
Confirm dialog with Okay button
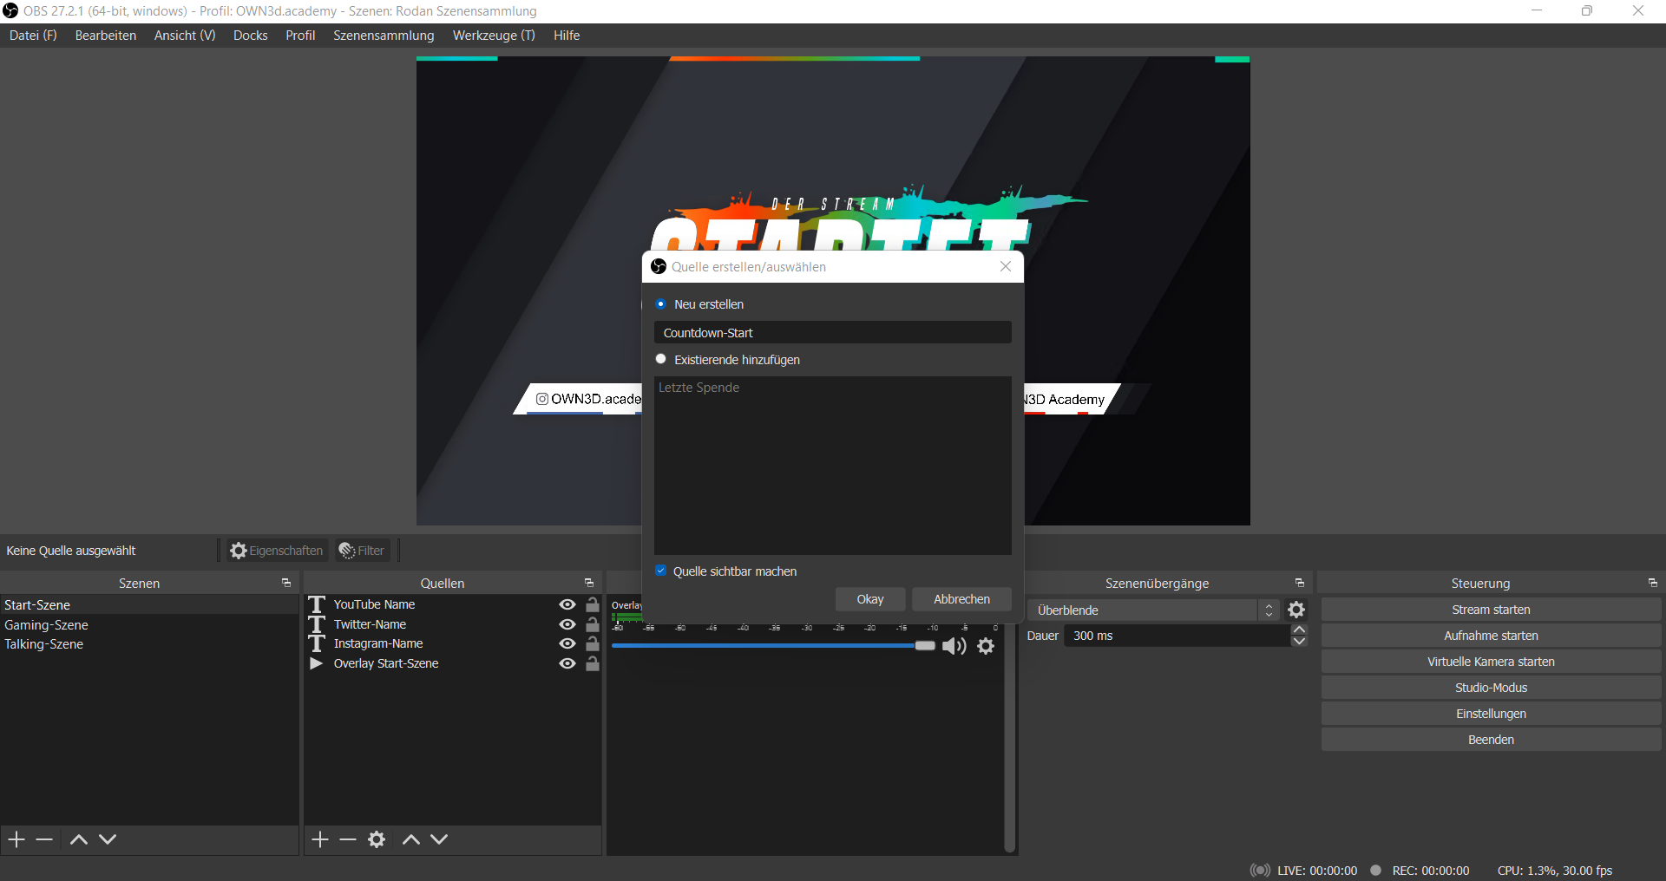(869, 599)
